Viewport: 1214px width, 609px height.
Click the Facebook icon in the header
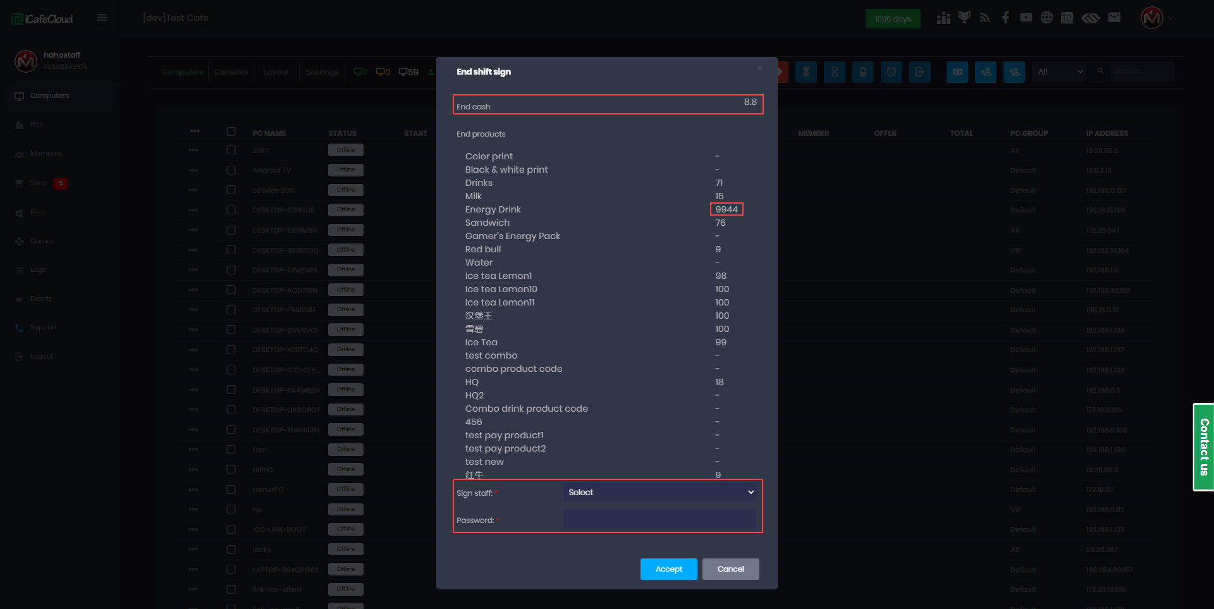coord(1005,18)
